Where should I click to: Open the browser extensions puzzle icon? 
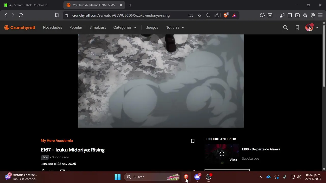pos(262,15)
